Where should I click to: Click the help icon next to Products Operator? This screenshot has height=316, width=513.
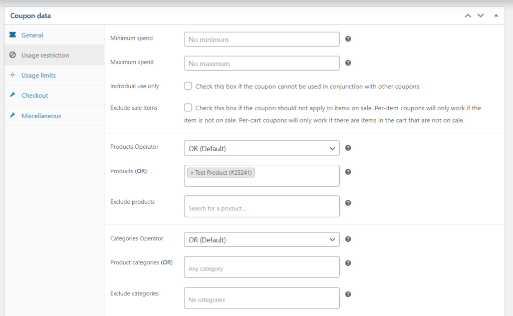coord(348,148)
